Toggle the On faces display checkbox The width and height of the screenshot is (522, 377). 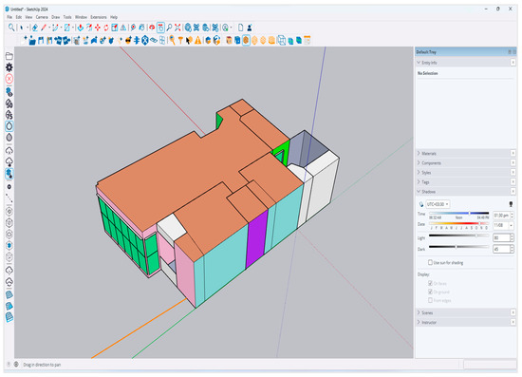tap(430, 283)
